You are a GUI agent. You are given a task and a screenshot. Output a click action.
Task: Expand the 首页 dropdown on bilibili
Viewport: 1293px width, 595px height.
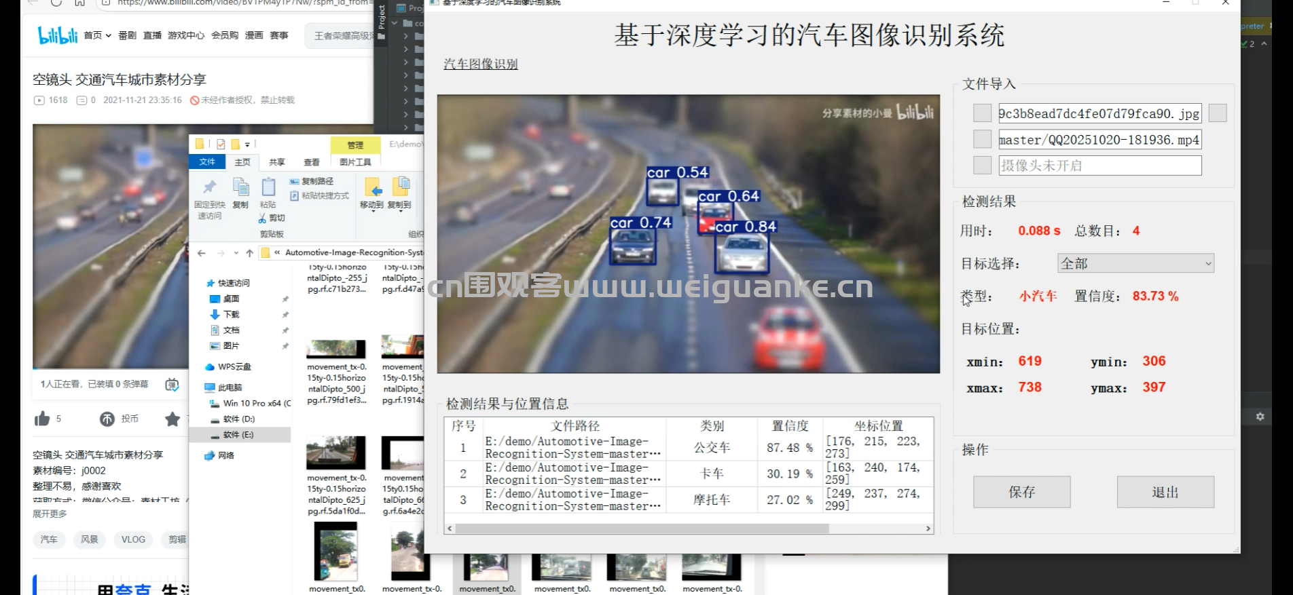[97, 35]
